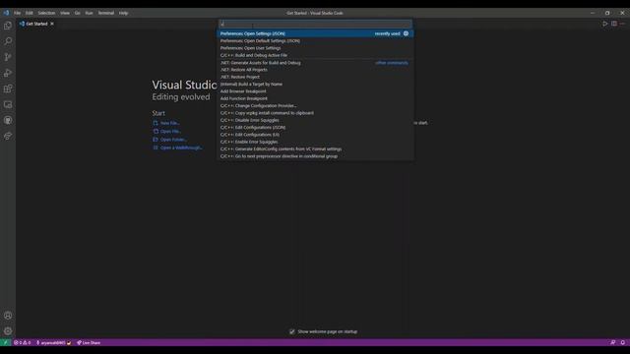630x354 pixels.
Task: Click the Run play icon at top right
Action: coord(604,24)
